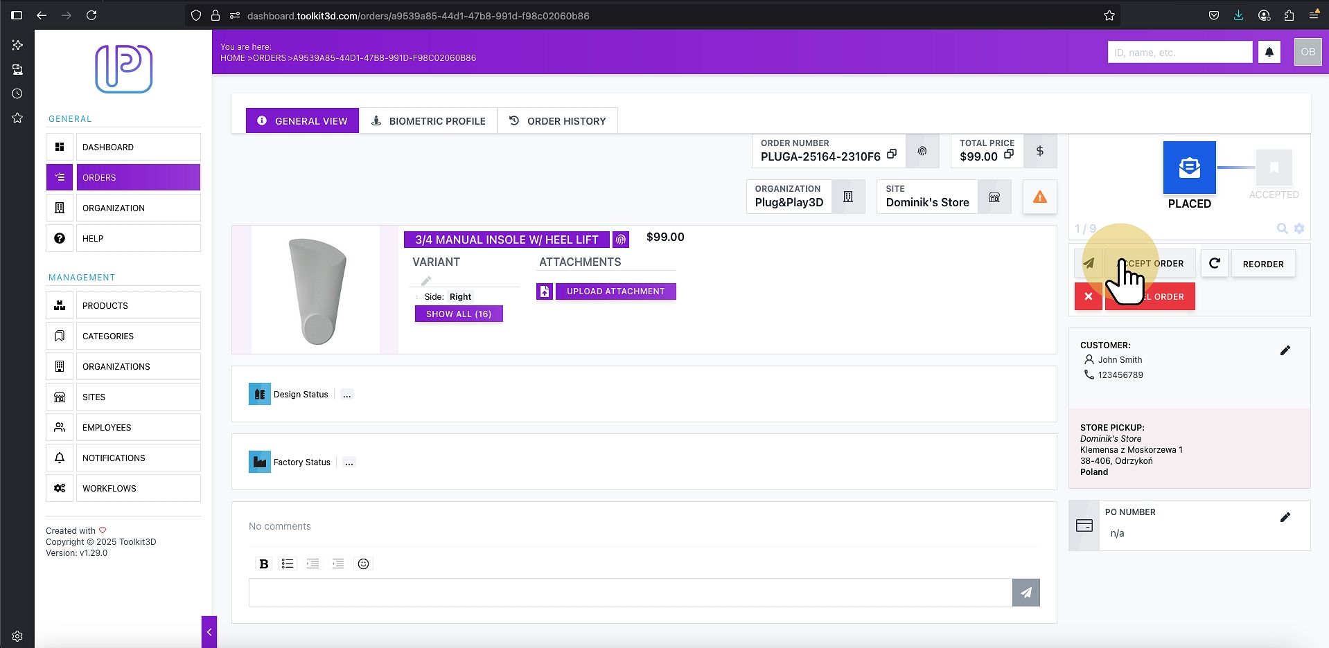Edit the PO number with pencil icon
This screenshot has height=648, width=1329.
click(1285, 517)
